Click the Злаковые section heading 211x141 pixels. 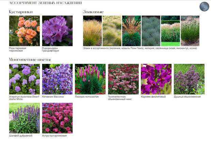pyautogui.click(x=93, y=12)
